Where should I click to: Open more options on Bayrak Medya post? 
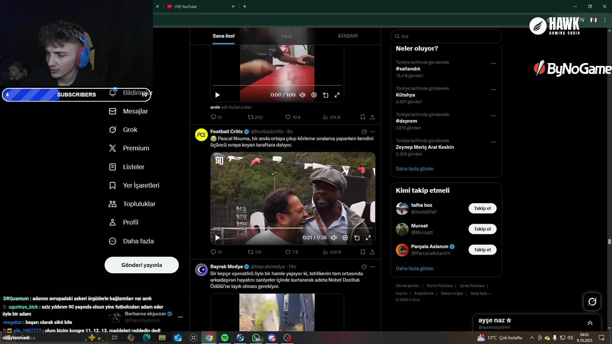point(372,267)
